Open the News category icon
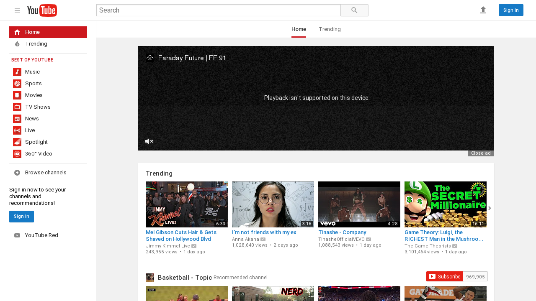536x301 pixels. (x=17, y=119)
